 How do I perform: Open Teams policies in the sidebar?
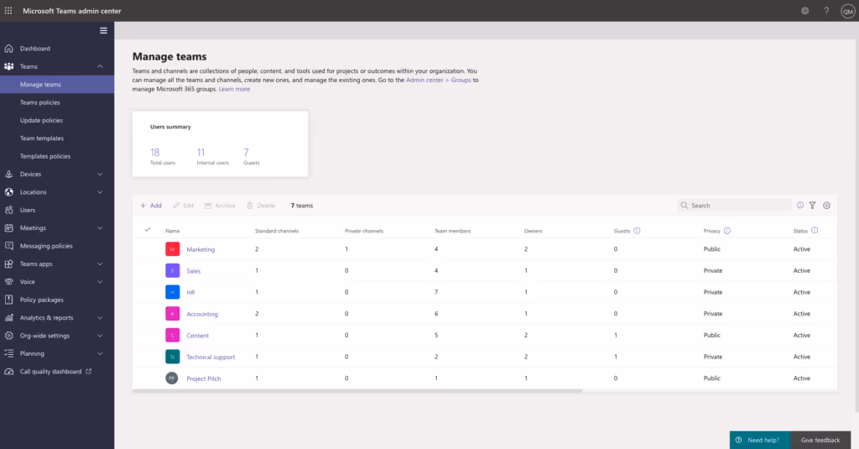[40, 102]
